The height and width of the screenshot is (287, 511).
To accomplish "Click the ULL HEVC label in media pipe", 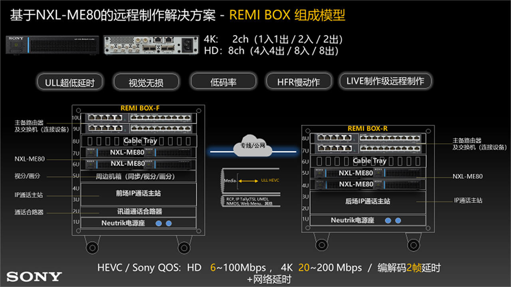I will tap(270, 181).
